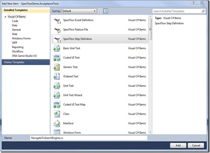Select the Unit Test template icon
The height and width of the screenshot is (153, 210).
click(57, 86)
